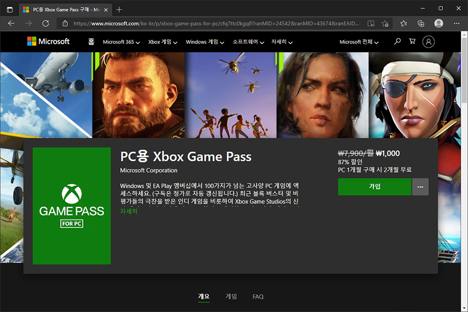Maximize the browser window
468x312 pixels.
(x=441, y=8)
